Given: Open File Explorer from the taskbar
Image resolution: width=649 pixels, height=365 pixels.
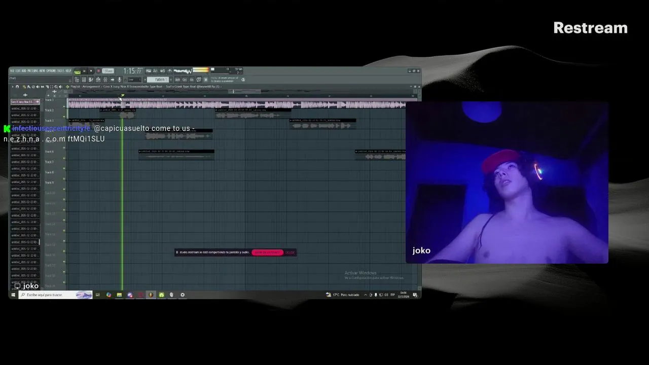Looking at the screenshot, I should click(x=119, y=295).
